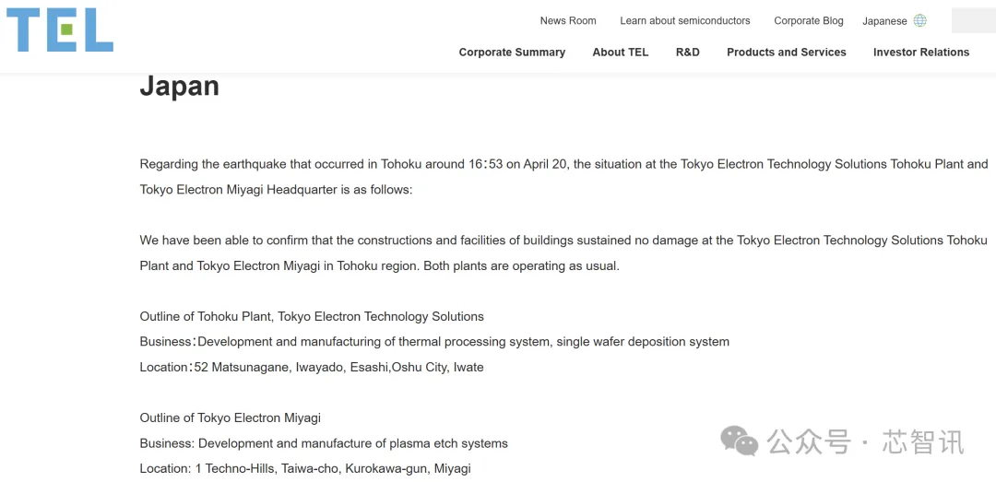
Task: Click 'Outline of Tohoku Plant' line
Action: click(x=312, y=316)
